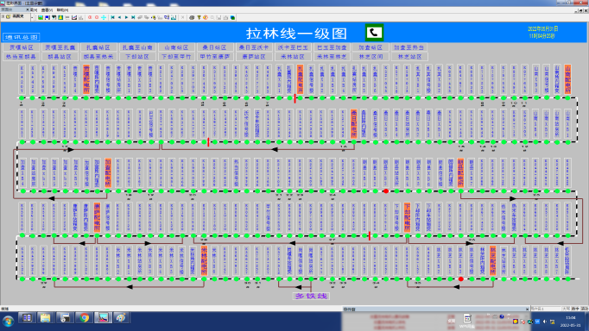Click the yellow funnel filter toolbar icon
The height and width of the screenshot is (331, 589).
(x=199, y=17)
